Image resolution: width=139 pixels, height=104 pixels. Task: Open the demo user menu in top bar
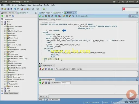click(130, 2)
